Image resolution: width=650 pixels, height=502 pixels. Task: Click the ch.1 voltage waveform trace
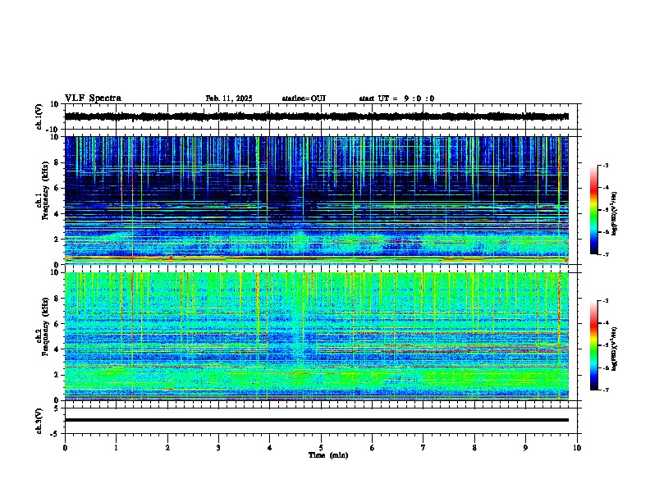[x=316, y=116]
